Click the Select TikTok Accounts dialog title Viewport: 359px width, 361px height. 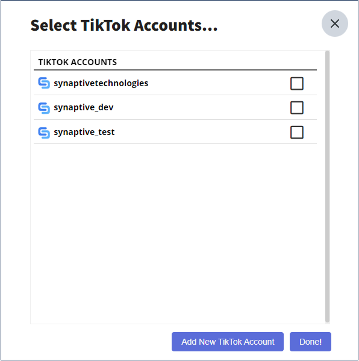click(124, 25)
